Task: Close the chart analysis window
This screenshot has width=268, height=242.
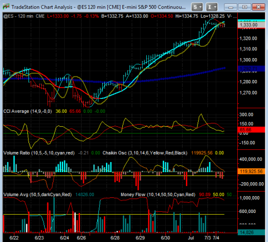Action: click(x=259, y=7)
